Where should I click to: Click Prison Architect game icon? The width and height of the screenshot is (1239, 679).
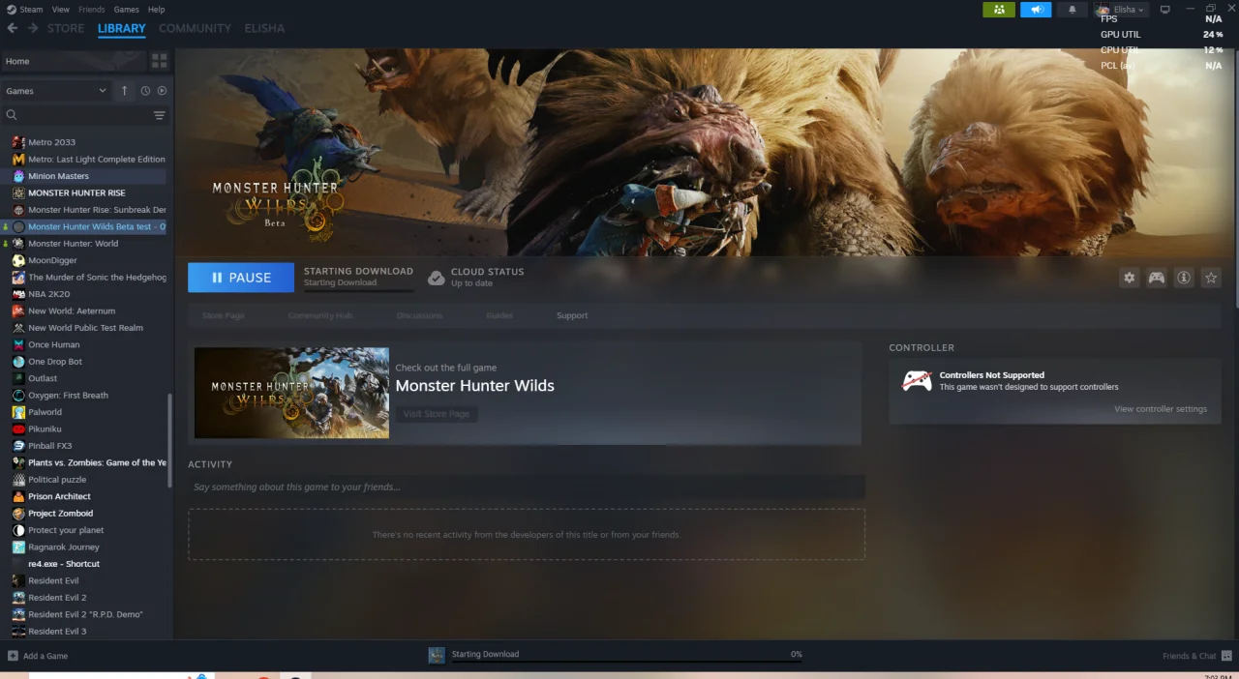coord(18,496)
